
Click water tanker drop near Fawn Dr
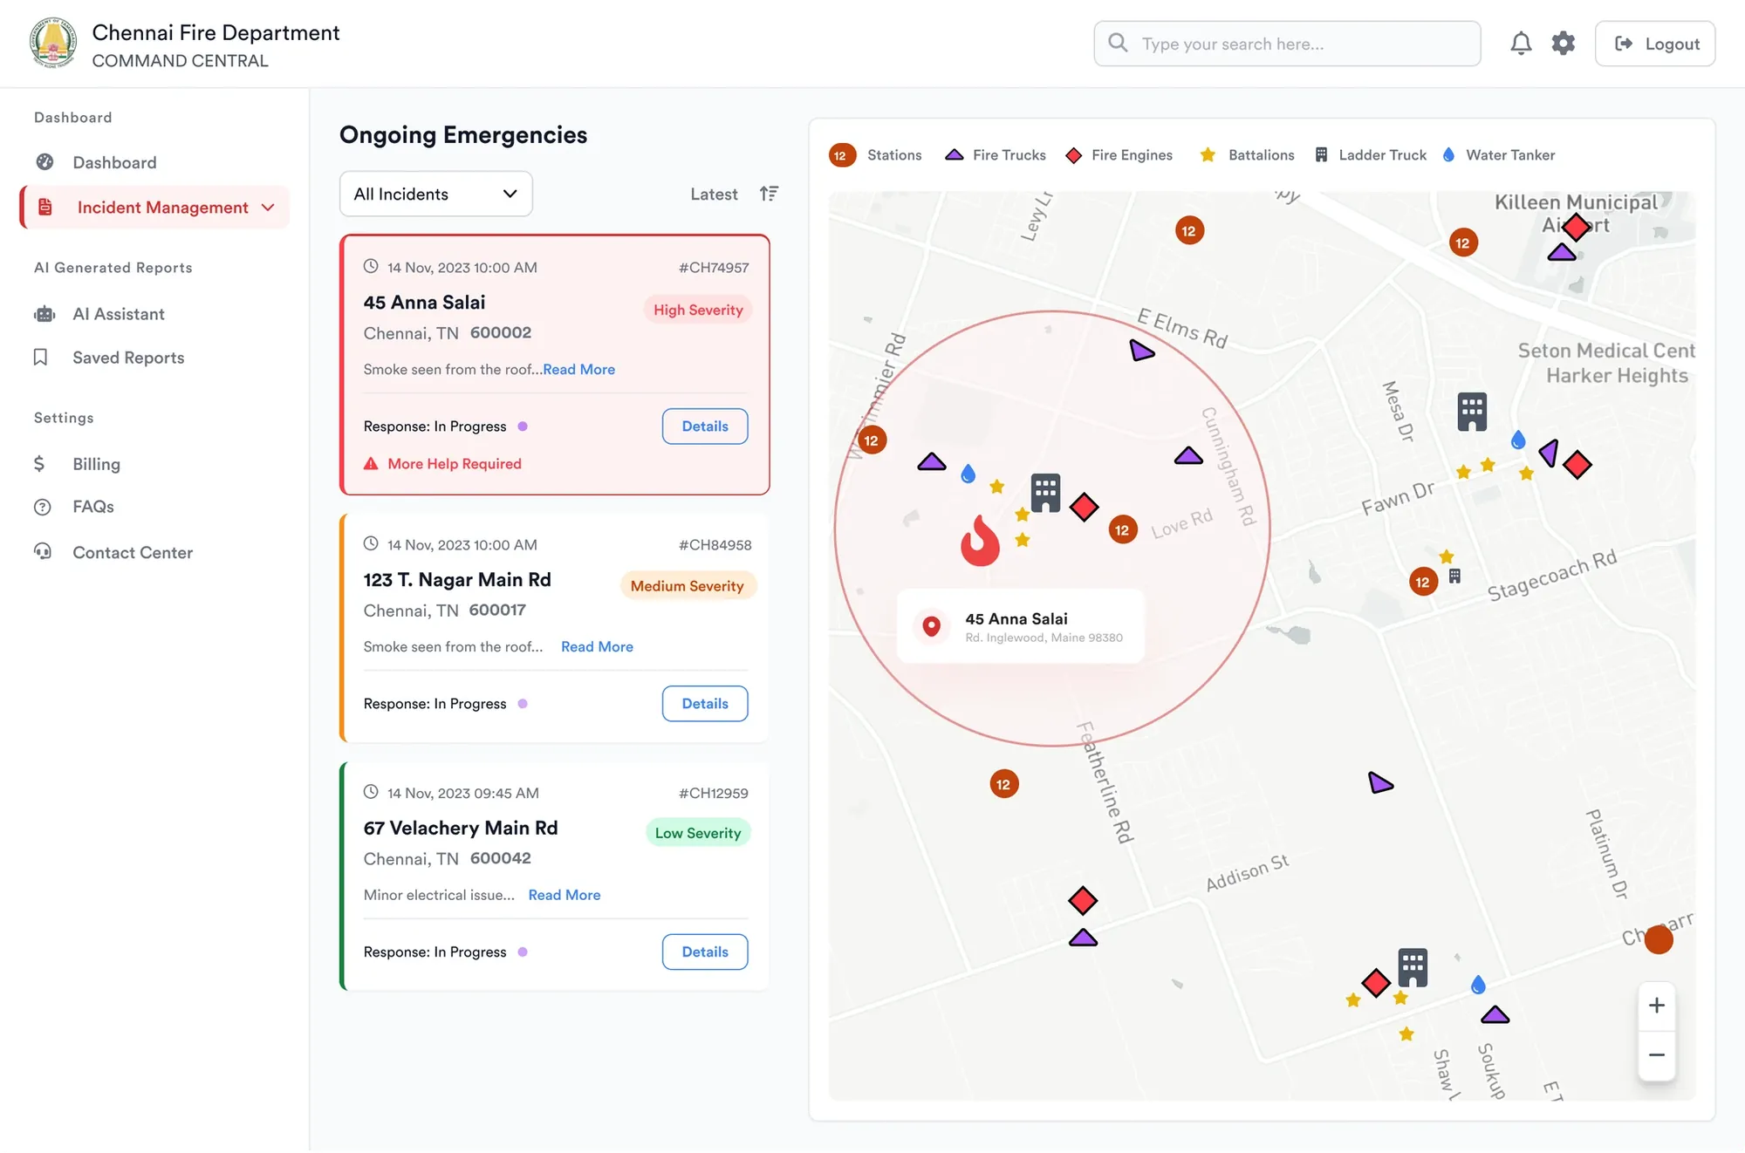pyautogui.click(x=1518, y=440)
